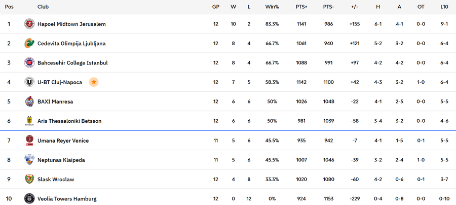Click the Neptunas Klaipeda team logo

click(x=29, y=160)
